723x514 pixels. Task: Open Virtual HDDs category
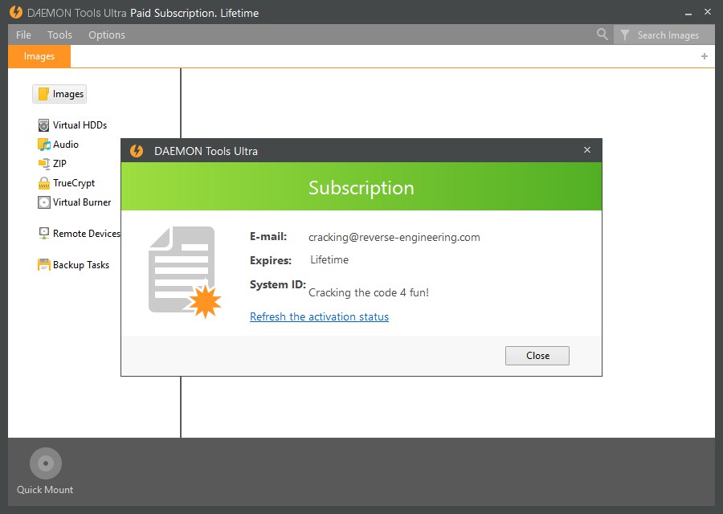pyautogui.click(x=80, y=125)
